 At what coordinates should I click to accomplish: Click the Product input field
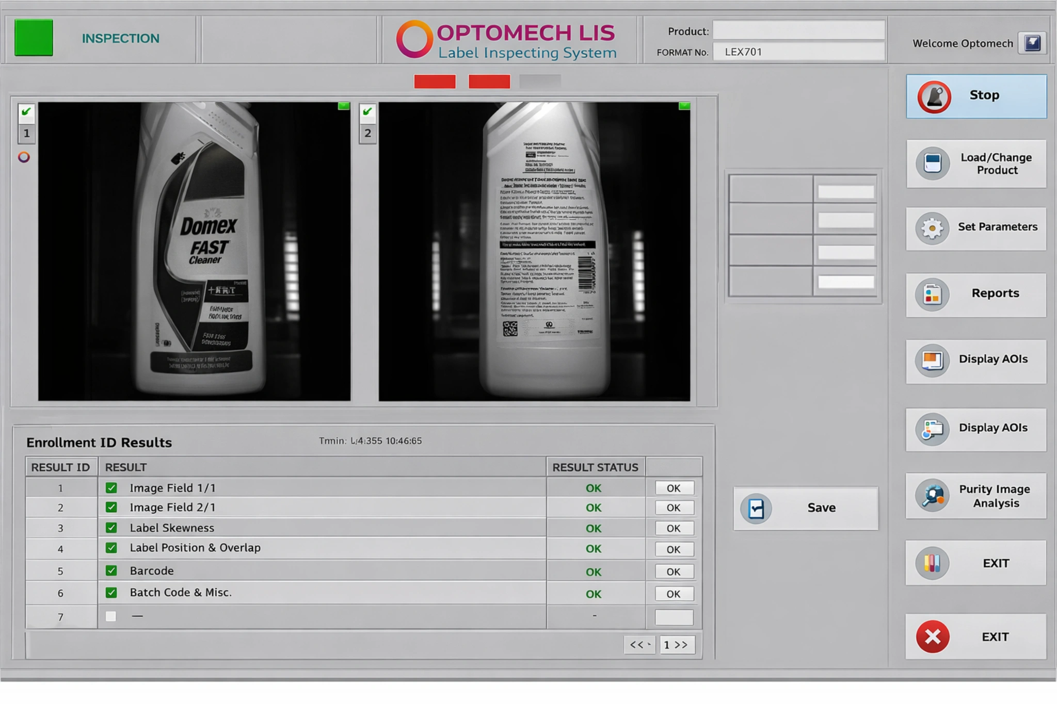click(x=799, y=30)
